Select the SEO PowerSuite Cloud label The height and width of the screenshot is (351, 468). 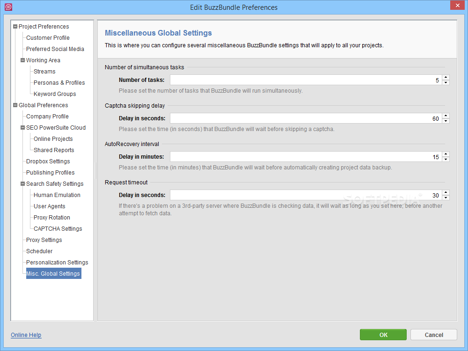point(56,128)
